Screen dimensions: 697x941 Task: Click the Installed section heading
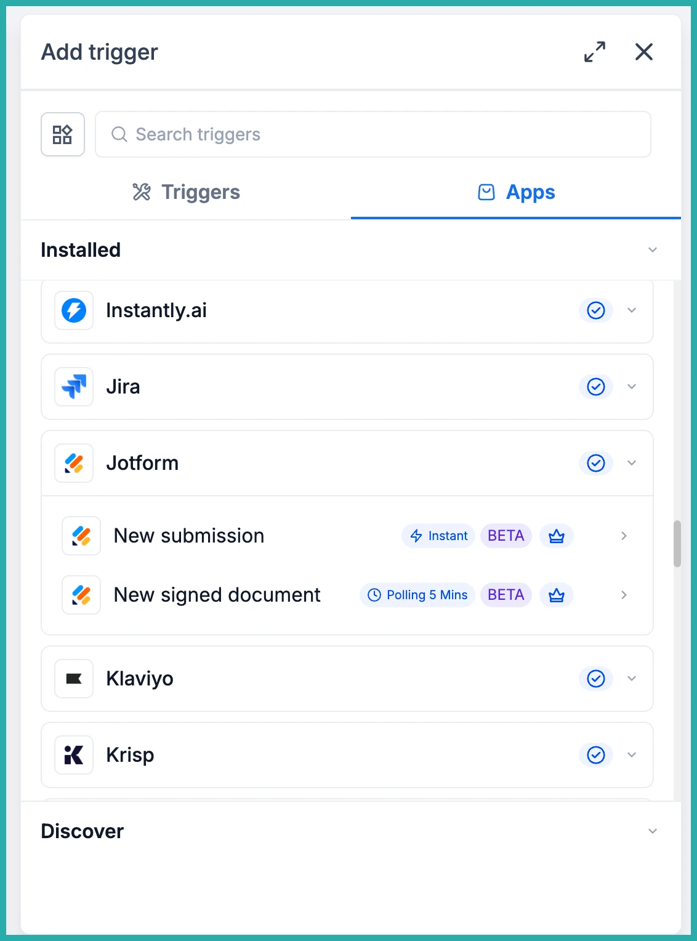coord(81,250)
